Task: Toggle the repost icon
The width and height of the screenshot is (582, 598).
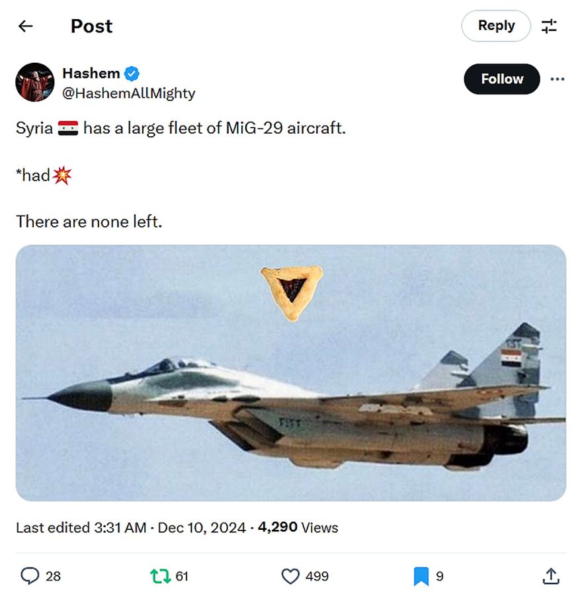Action: point(161,576)
